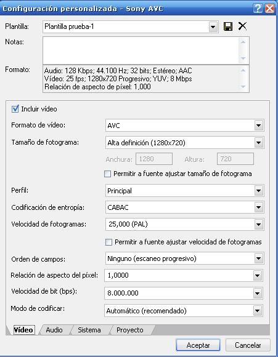Enable Permitir a fuente ajustar tamaño de fotograma
278x357 pixels.
pyautogui.click(x=107, y=174)
